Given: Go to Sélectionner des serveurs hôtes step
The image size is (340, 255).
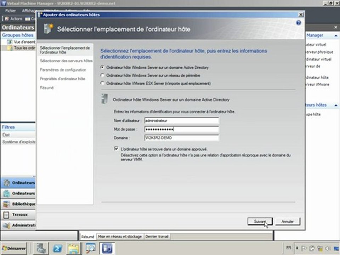Looking at the screenshot, I should click(x=66, y=61).
